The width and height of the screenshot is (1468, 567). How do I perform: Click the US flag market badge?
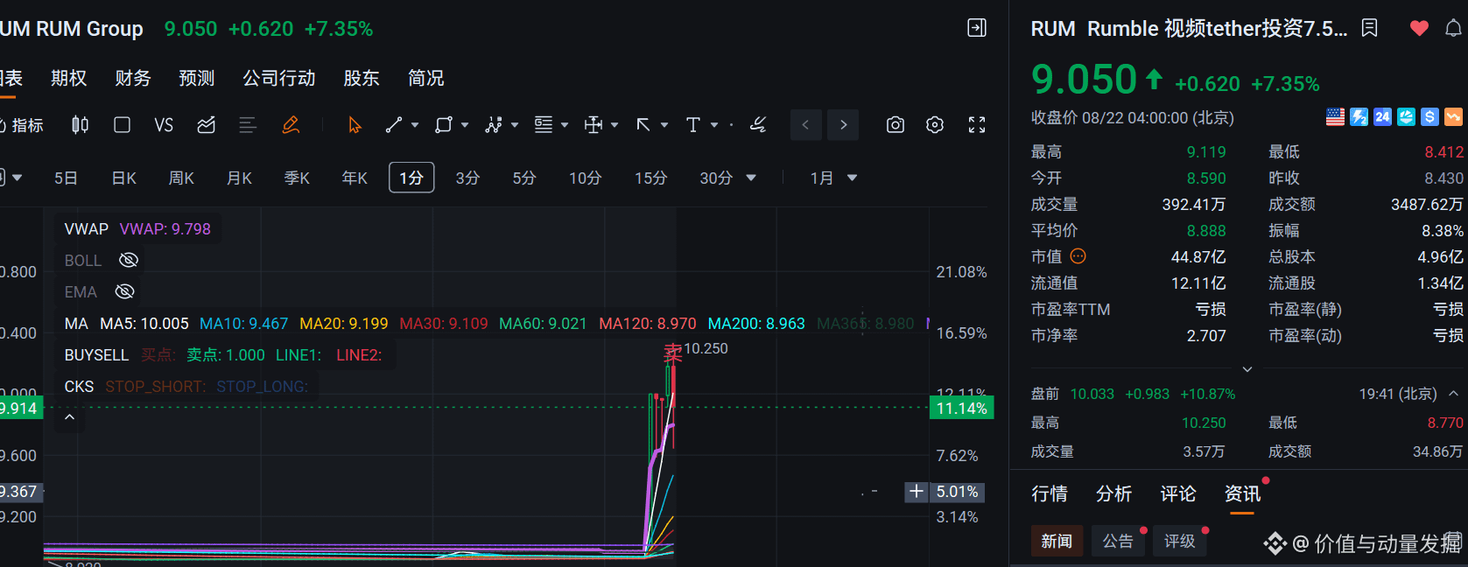[1335, 117]
